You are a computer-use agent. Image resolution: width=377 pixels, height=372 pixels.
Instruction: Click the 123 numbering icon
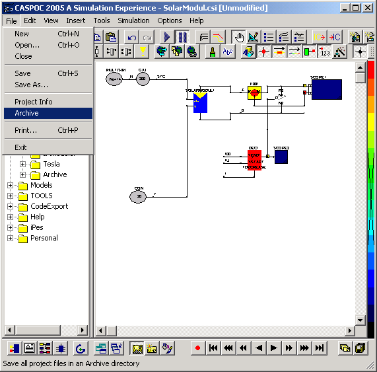pos(324,52)
